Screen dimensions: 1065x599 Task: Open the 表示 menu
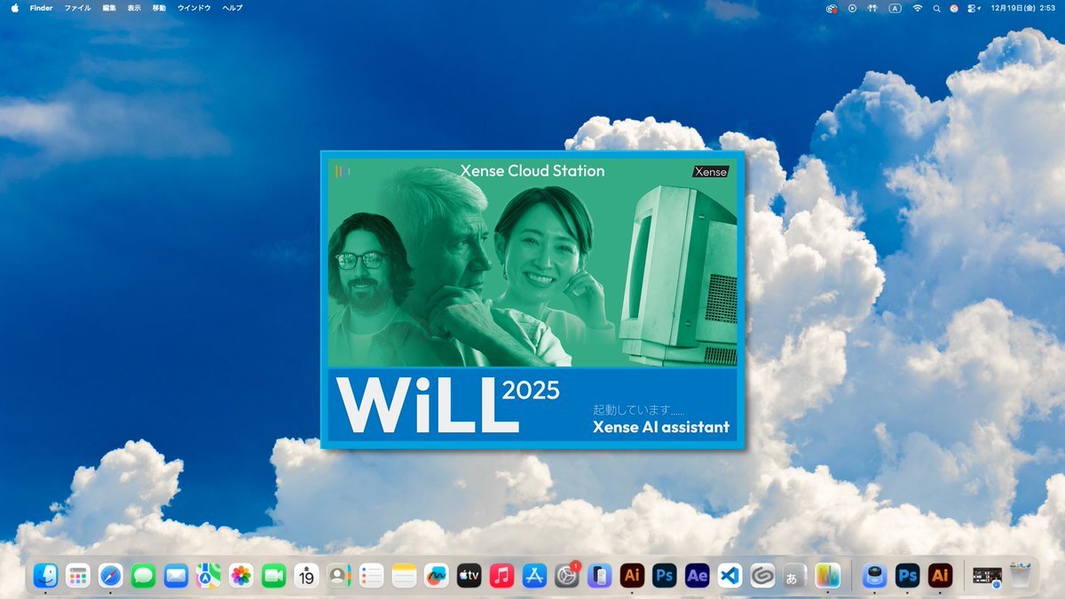134,8
